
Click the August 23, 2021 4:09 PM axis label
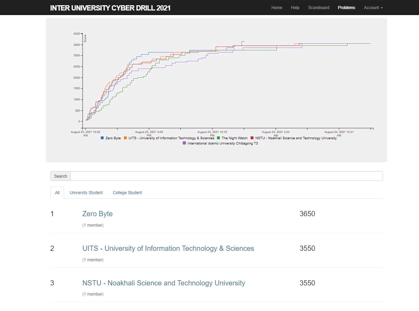149,134
